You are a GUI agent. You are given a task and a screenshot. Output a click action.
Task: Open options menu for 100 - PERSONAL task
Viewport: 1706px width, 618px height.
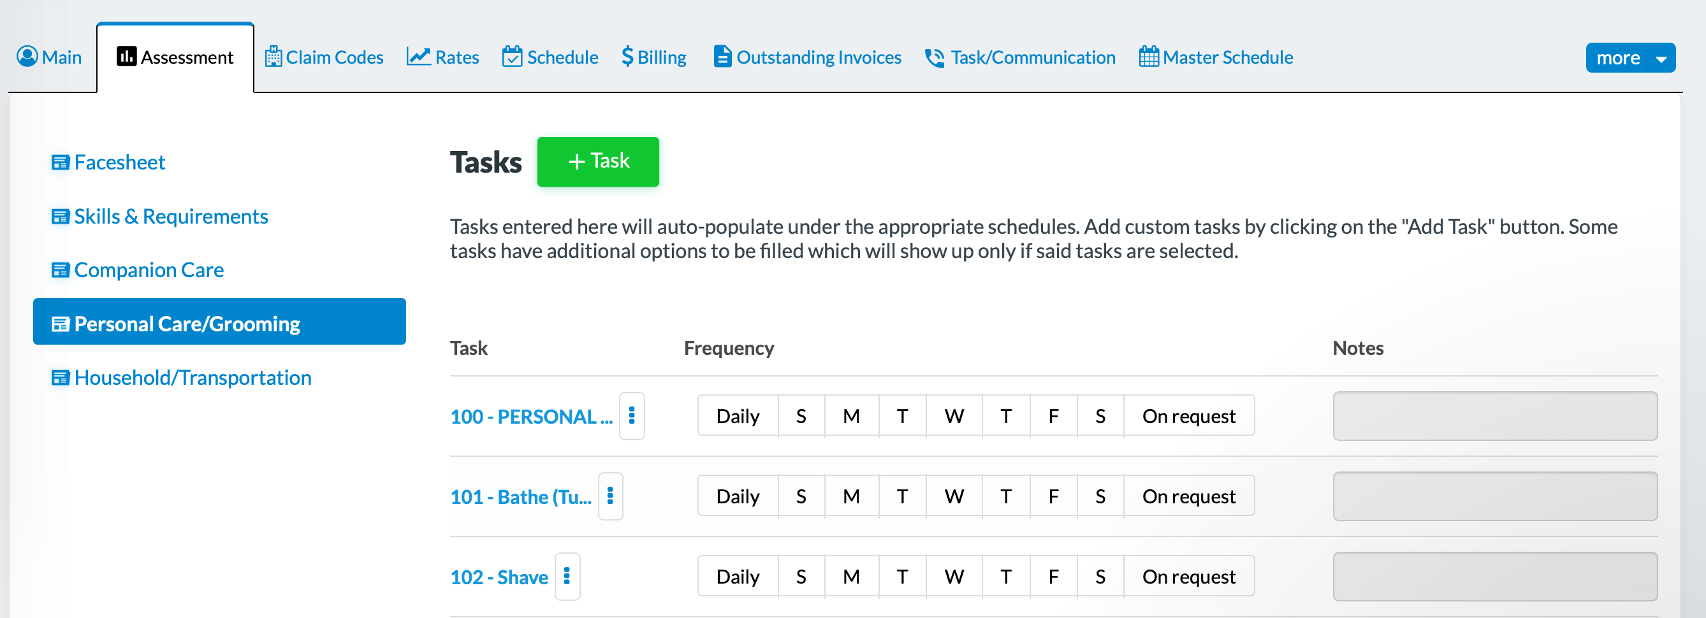point(632,416)
